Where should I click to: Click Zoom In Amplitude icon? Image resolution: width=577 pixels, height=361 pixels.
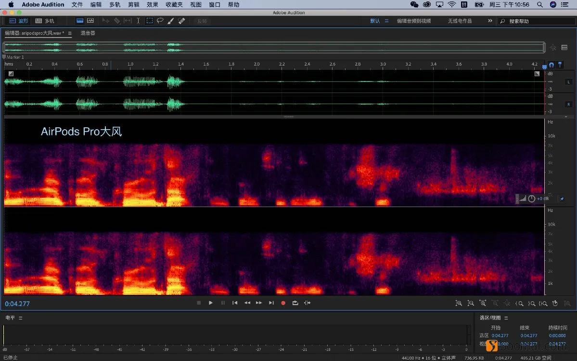[x=459, y=303]
